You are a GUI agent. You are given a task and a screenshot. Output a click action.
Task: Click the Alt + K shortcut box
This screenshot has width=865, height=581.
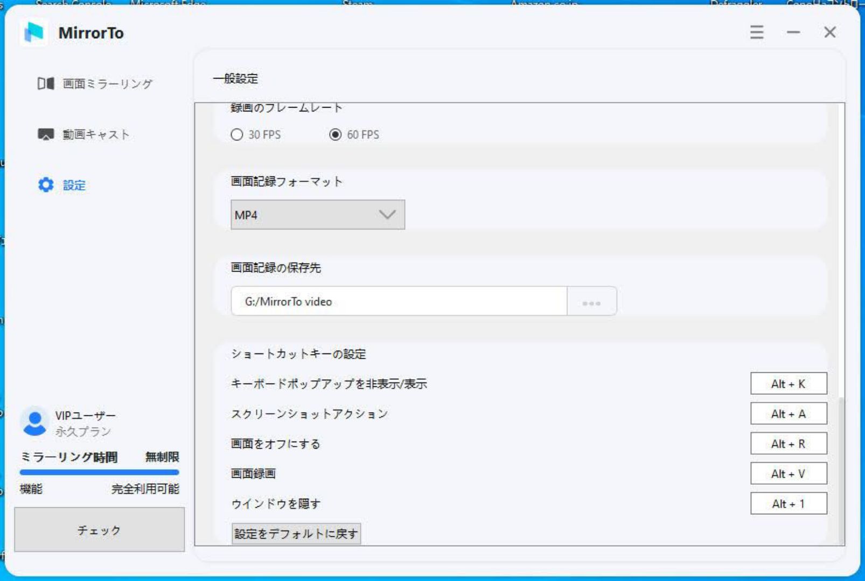click(789, 384)
